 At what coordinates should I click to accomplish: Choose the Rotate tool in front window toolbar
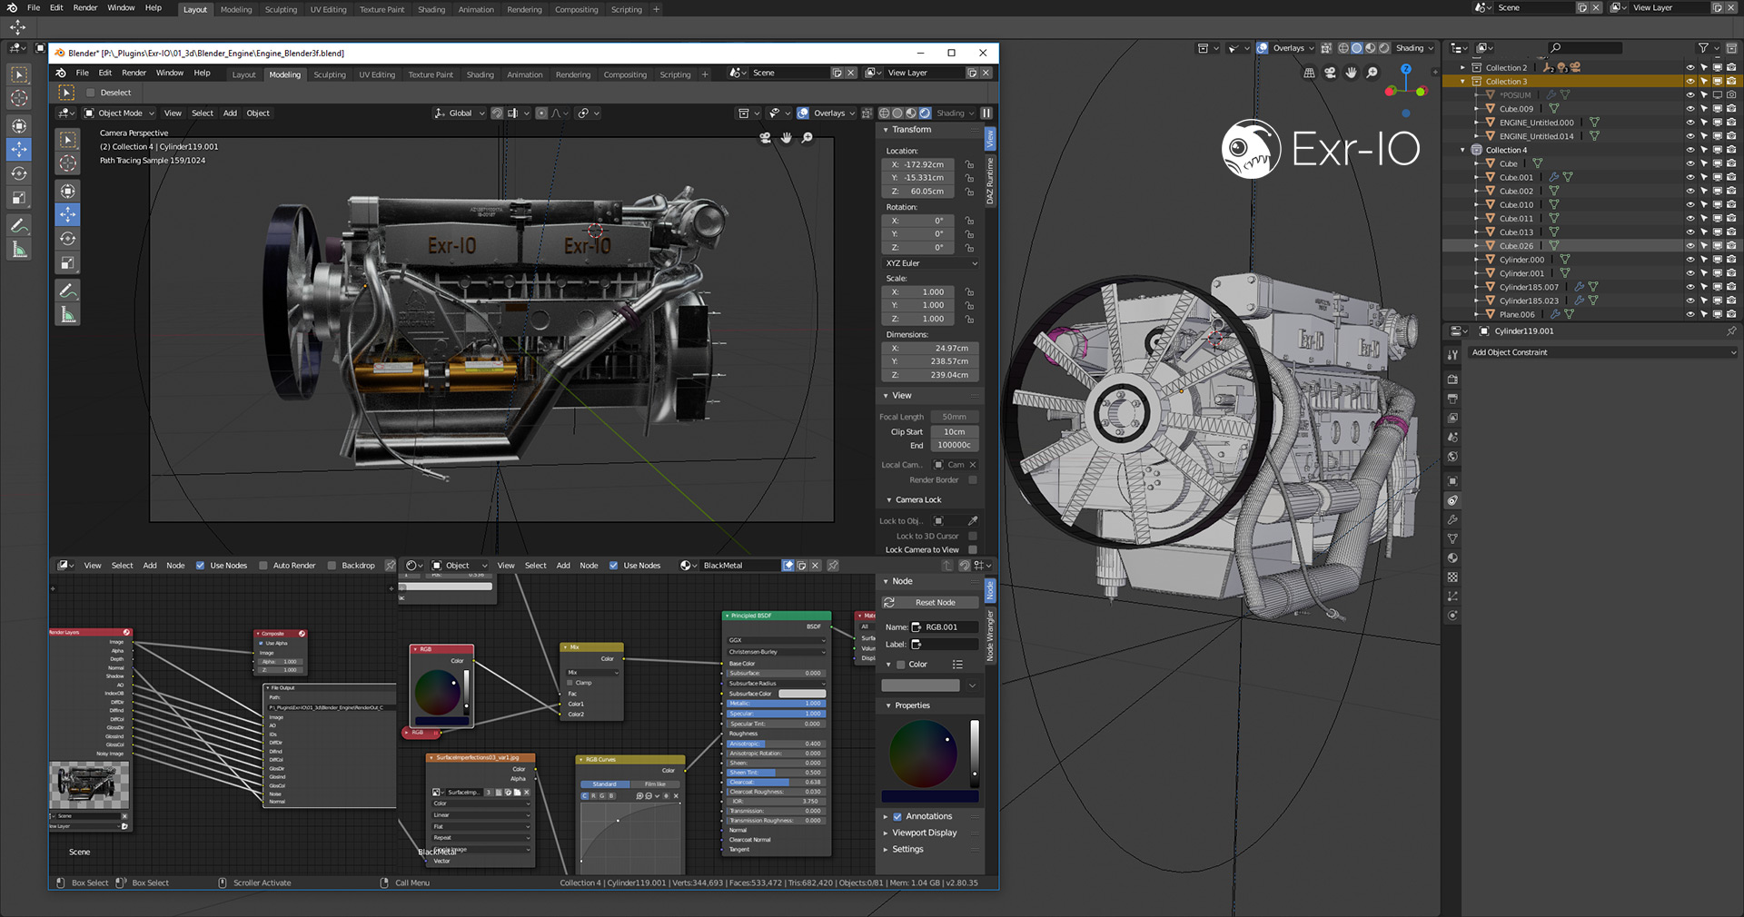(x=68, y=239)
